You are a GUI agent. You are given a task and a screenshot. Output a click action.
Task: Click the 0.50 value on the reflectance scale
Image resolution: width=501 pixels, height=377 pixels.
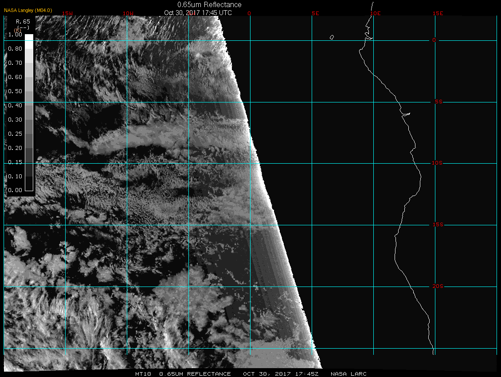(15, 91)
